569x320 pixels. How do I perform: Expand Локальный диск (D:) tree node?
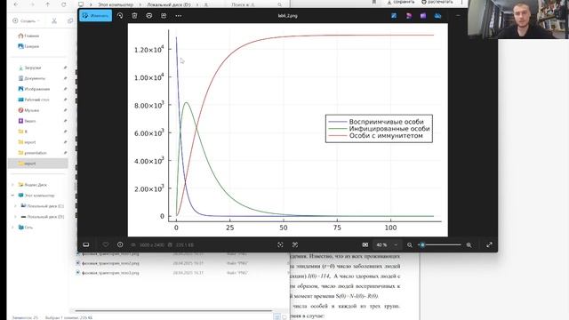[x=16, y=217]
